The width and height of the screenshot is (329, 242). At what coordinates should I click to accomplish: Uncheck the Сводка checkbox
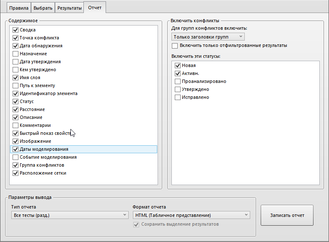tap(16, 30)
